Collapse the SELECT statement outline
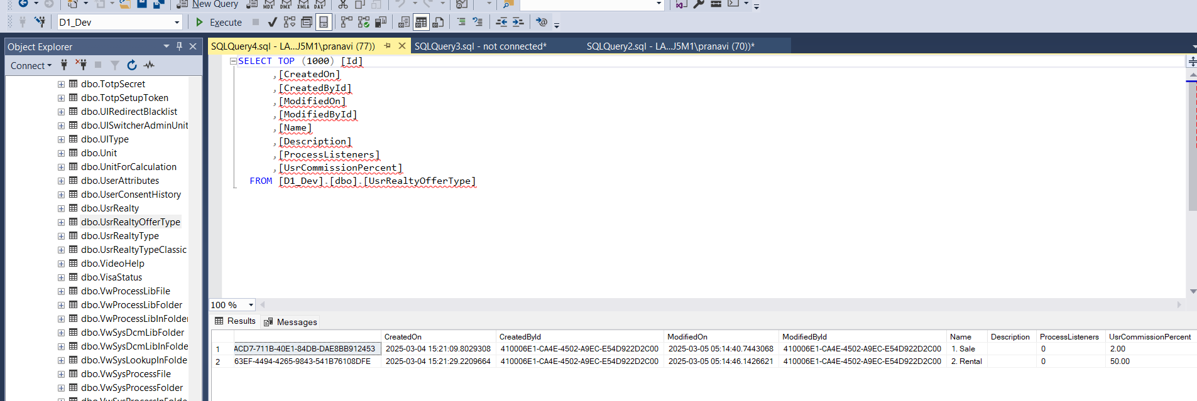 [x=233, y=61]
